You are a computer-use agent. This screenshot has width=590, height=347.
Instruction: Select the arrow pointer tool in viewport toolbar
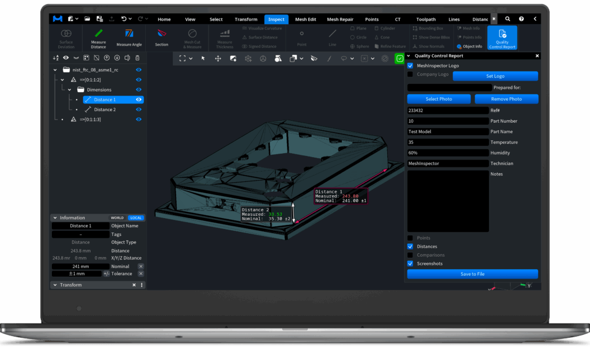pos(203,58)
